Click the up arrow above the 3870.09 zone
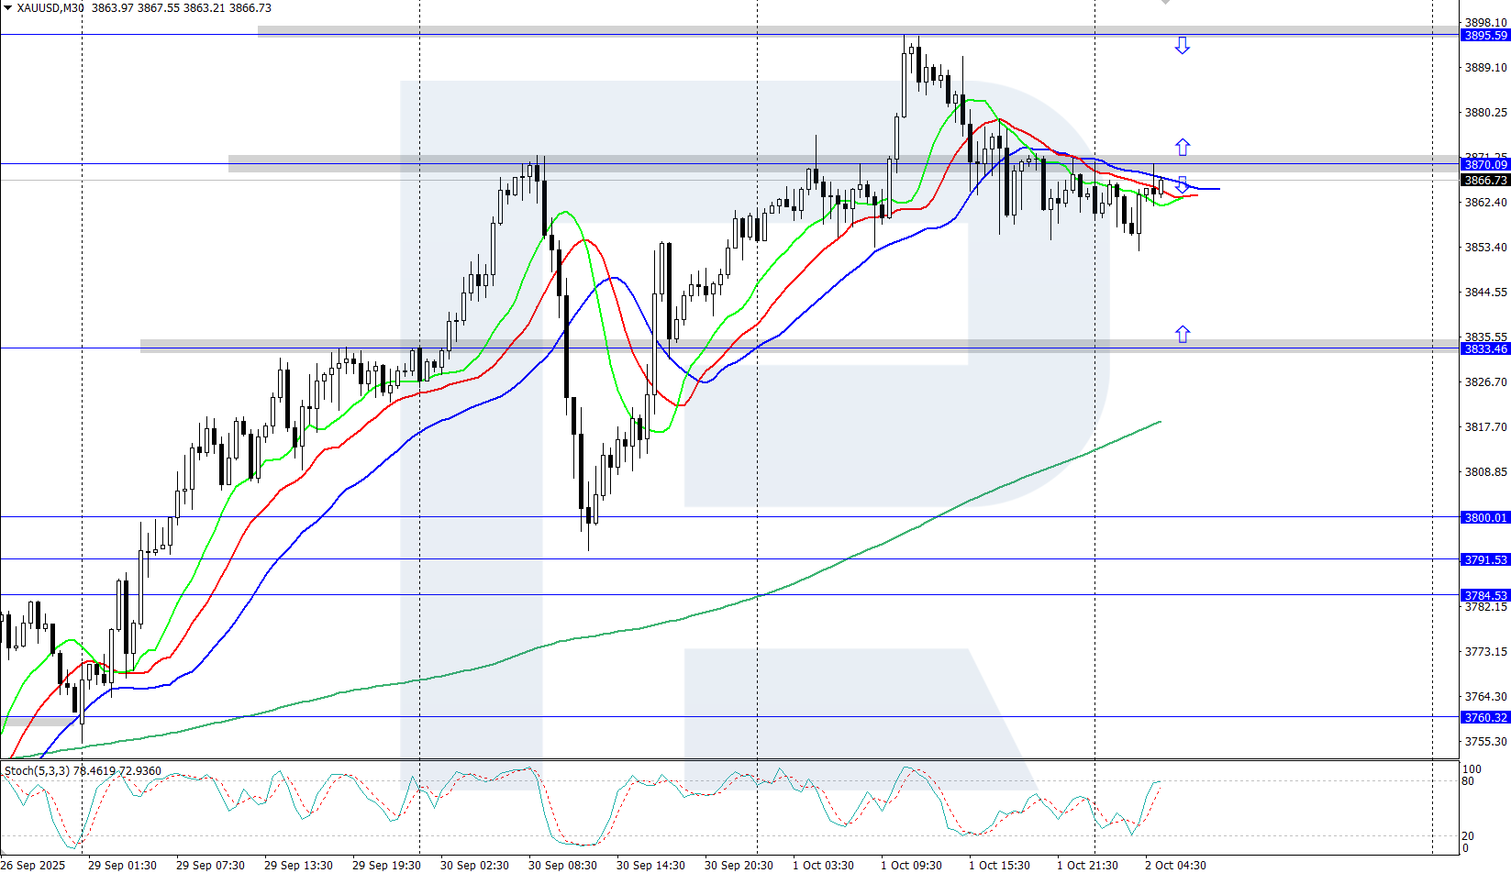 click(1183, 147)
